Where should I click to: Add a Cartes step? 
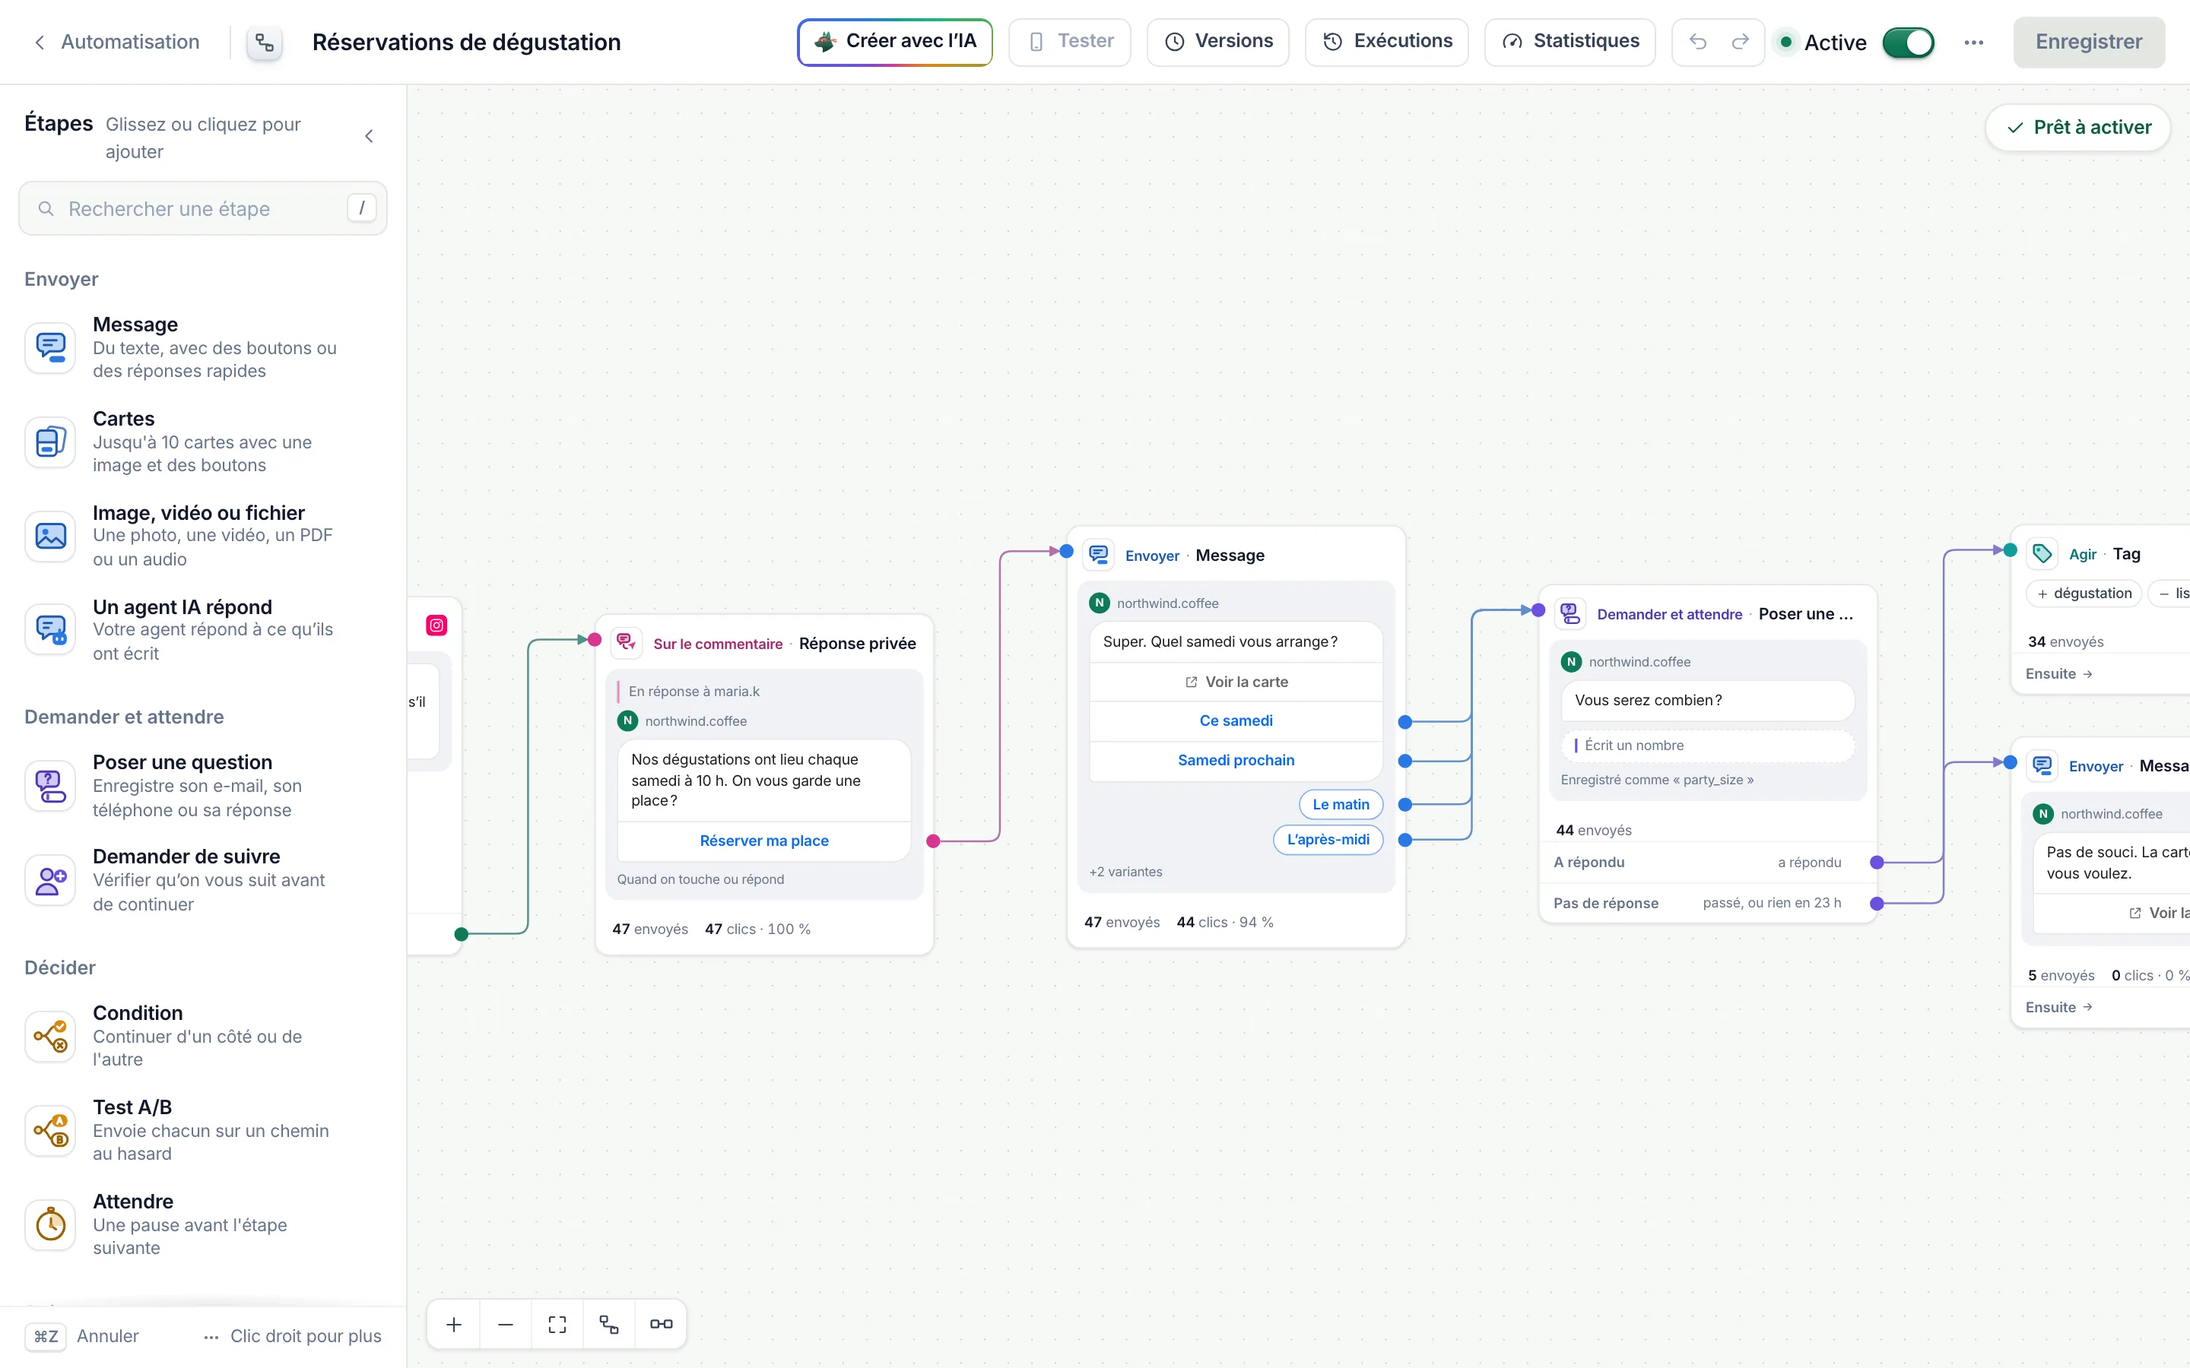tap(203, 442)
